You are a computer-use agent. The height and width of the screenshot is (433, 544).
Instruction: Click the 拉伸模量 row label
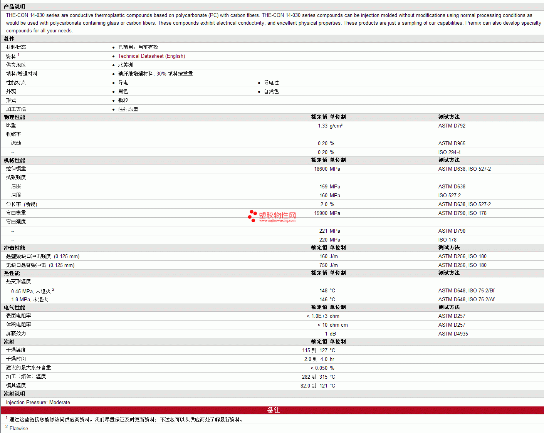click(16, 169)
